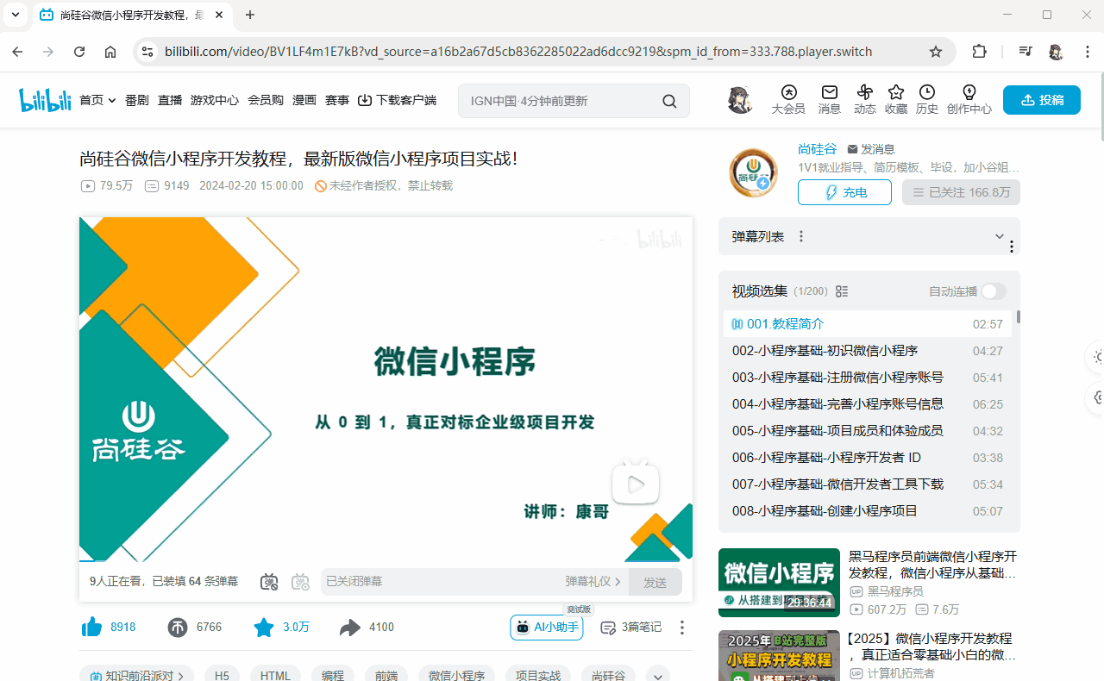1104x681 pixels.
Task: Open the 赛事 nav item
Action: pos(337,101)
